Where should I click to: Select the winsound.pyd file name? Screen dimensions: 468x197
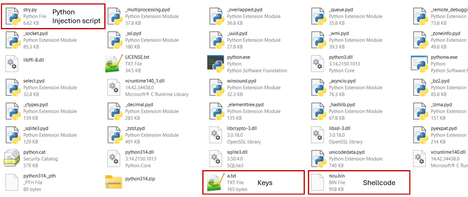coord(241,81)
